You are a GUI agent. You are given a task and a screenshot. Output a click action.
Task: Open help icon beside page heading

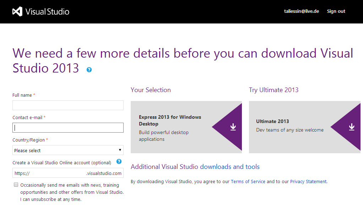pyautogui.click(x=89, y=70)
